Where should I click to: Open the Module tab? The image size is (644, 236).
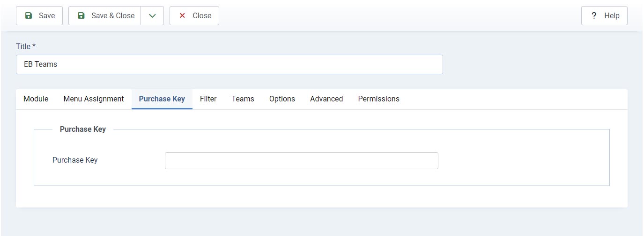(36, 99)
